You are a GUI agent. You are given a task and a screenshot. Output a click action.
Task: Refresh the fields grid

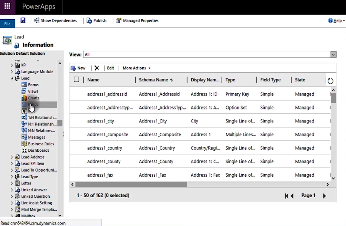[x=330, y=81]
